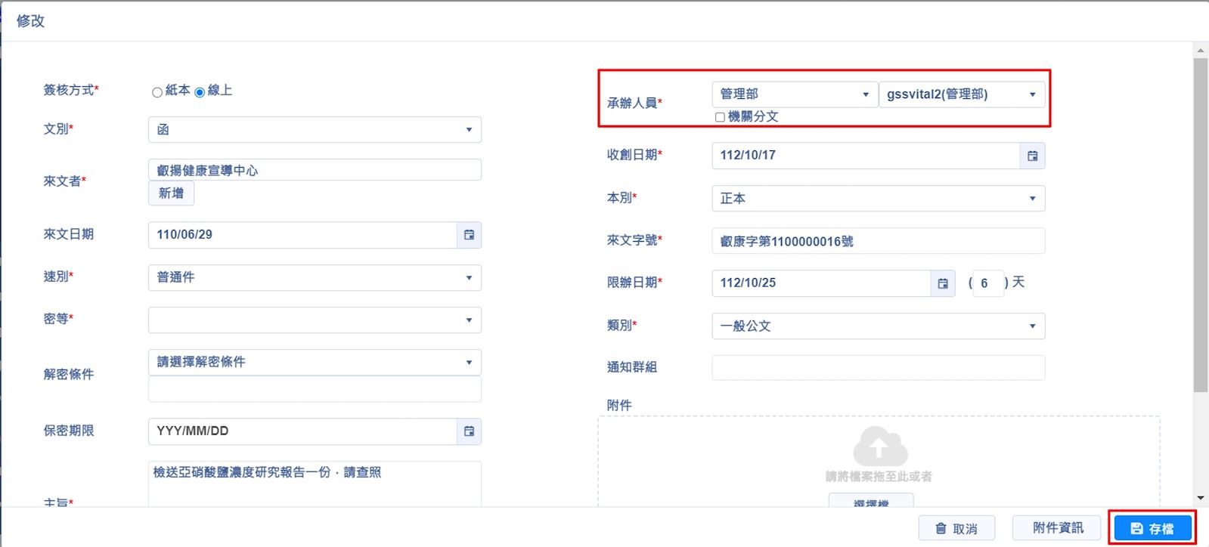The image size is (1209, 547).
Task: Open calendar picker for 收創日期
Action: click(x=1032, y=156)
